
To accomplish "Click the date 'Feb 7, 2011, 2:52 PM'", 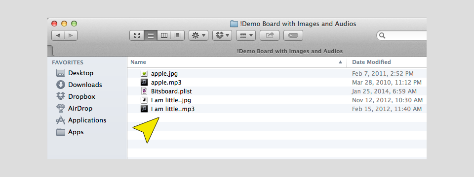I will [383, 73].
